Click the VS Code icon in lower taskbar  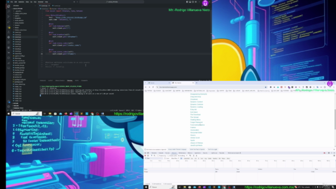click(x=209, y=187)
